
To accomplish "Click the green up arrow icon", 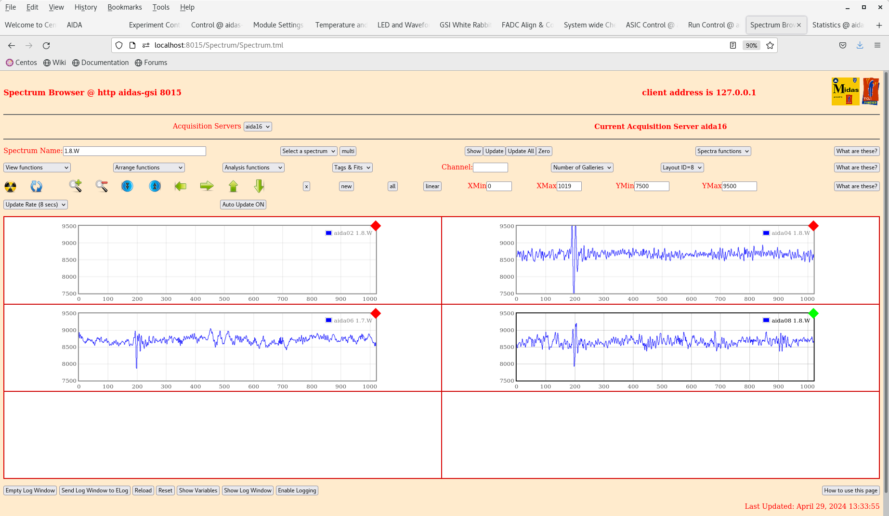I will point(234,186).
